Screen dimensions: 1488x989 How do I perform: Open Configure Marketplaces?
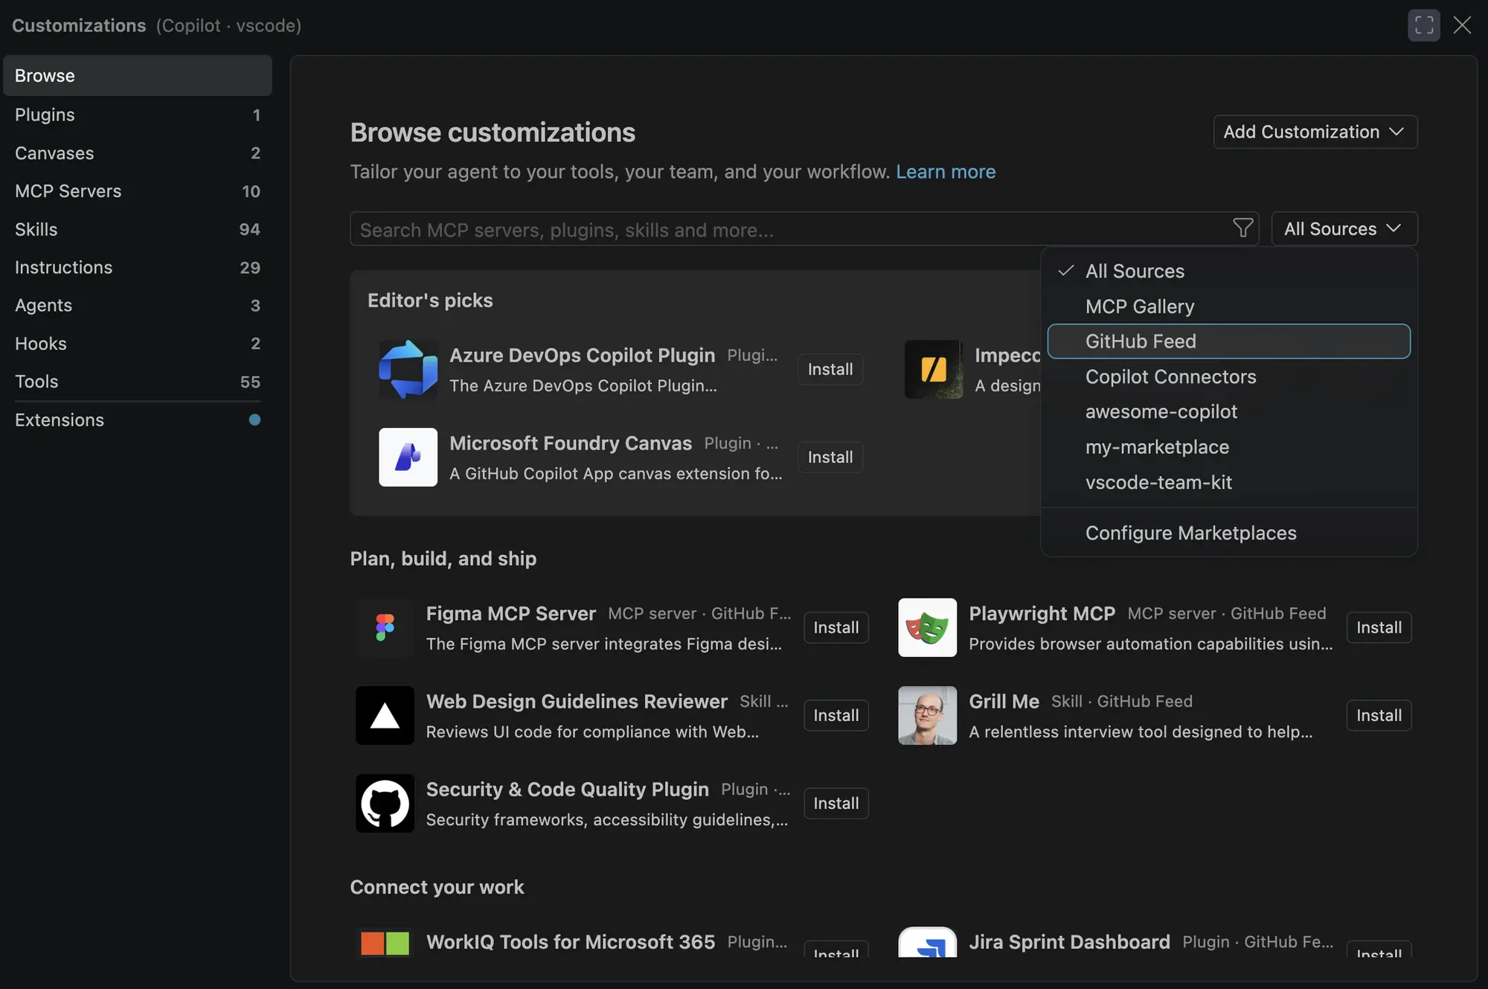click(x=1228, y=533)
